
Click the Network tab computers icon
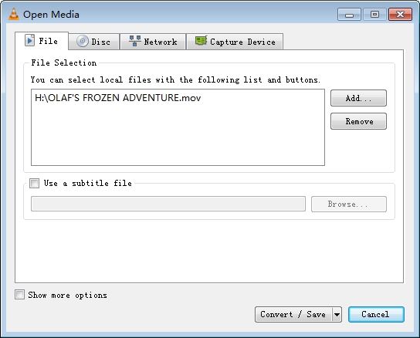(x=135, y=41)
